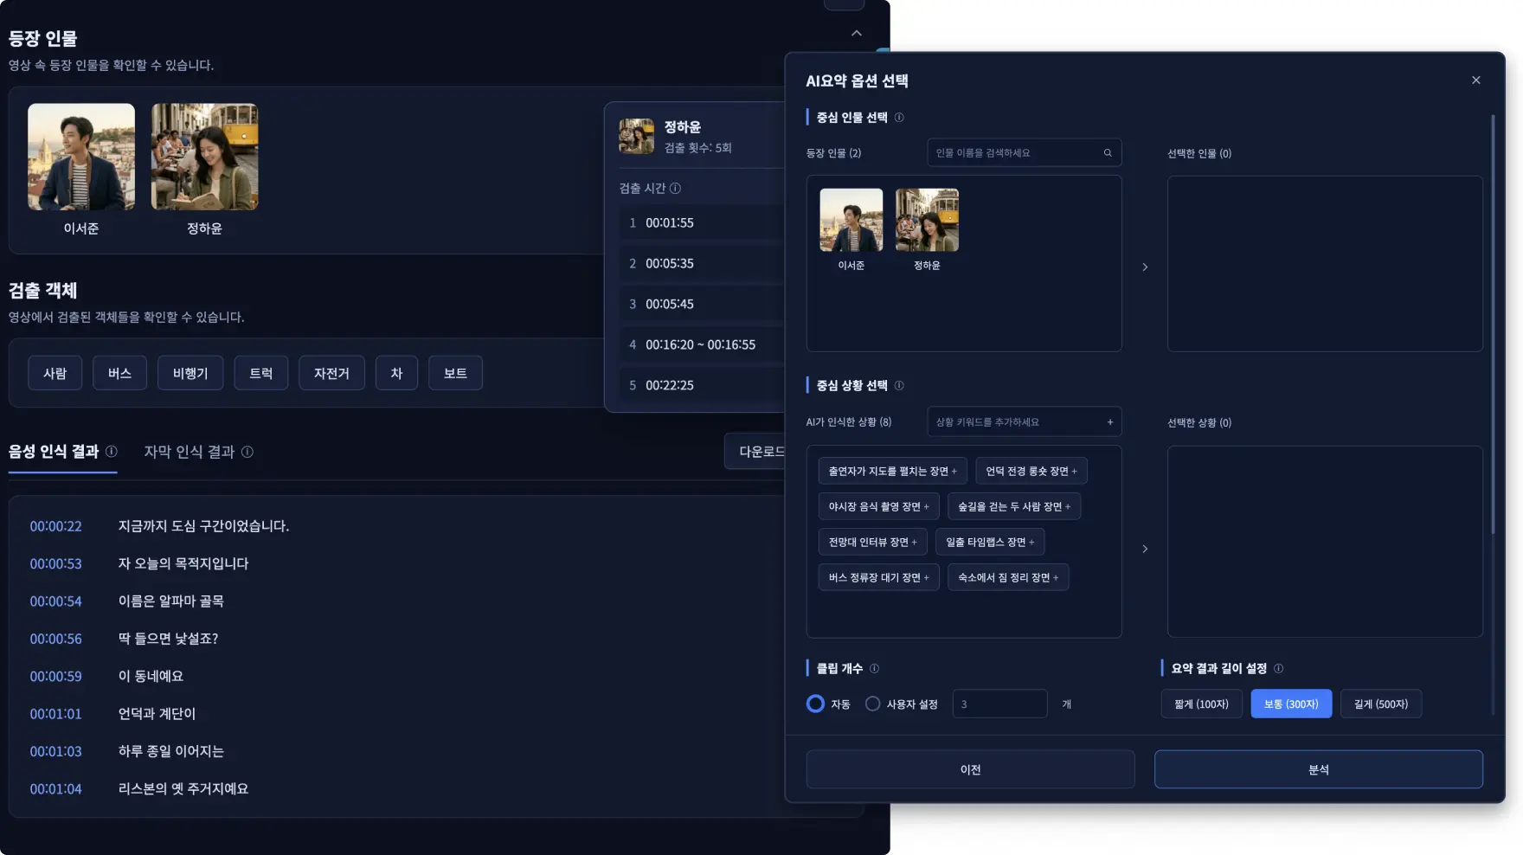Click the 비행기 detected object tag
The width and height of the screenshot is (1523, 855).
190,373
